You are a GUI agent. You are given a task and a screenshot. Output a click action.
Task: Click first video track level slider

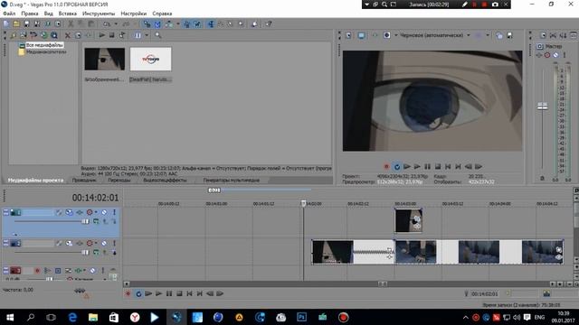pos(85,221)
